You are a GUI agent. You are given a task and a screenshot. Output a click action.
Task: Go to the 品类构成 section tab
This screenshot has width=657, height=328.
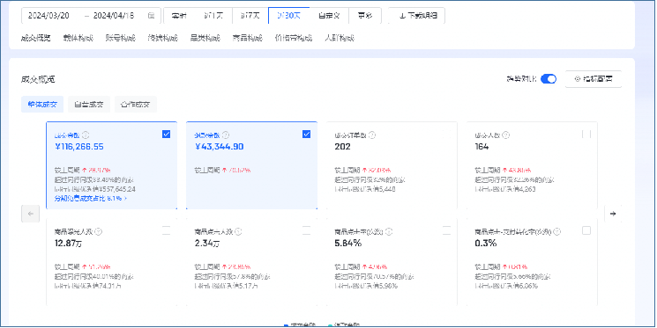pyautogui.click(x=205, y=38)
